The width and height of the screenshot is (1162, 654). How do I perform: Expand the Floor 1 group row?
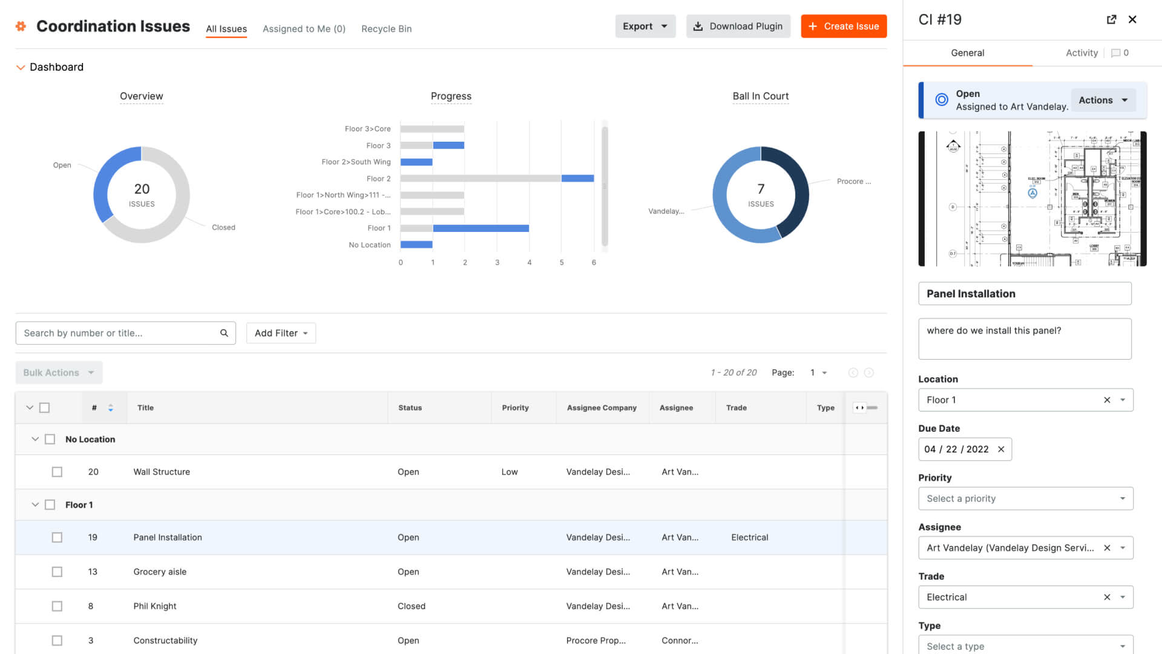click(33, 504)
